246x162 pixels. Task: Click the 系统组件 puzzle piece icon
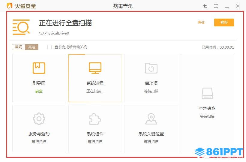(95, 119)
